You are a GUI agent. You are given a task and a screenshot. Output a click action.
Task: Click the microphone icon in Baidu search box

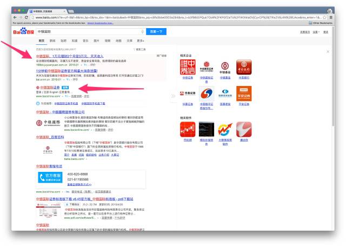pyautogui.click(x=142, y=32)
